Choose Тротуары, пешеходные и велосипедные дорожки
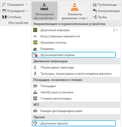This screenshot has width=122, height=127. pos(76,74)
